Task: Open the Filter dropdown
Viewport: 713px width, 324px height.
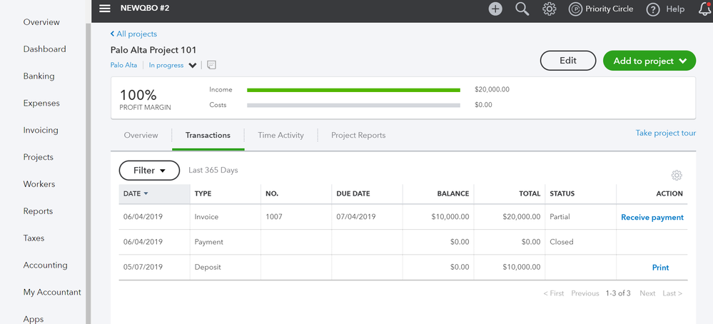Action: [148, 171]
